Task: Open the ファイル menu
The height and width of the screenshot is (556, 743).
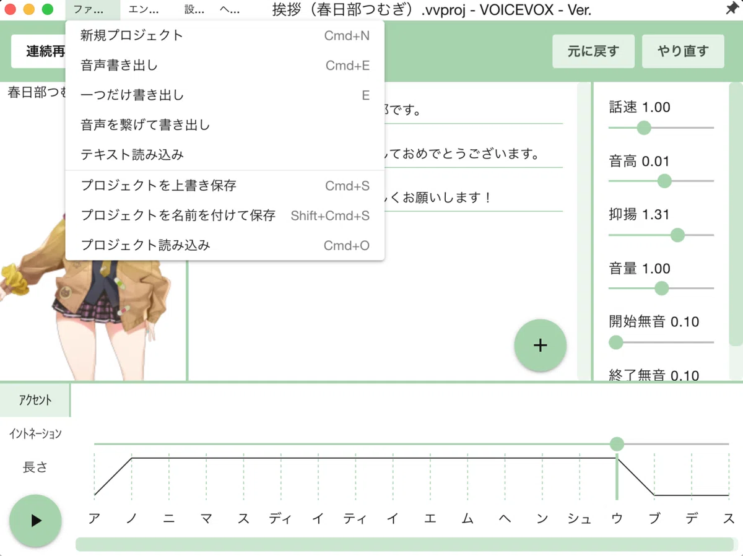Action: click(x=93, y=9)
